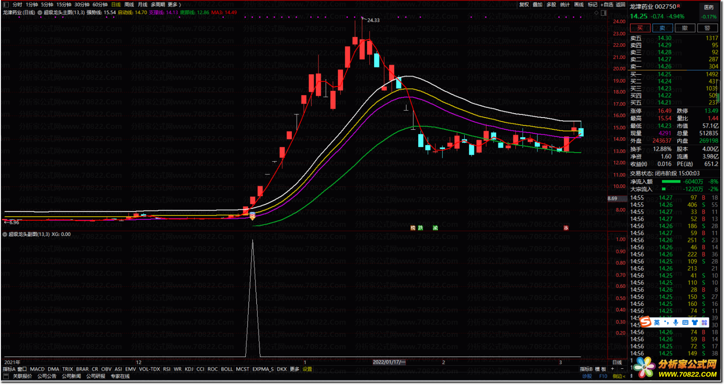Click the keyboard icon in the IME bar

[685, 323]
